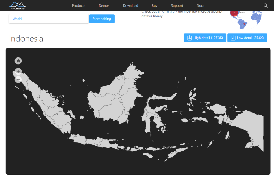This screenshot has height=178, width=274.
Task: Open the Products menu
Action: click(78, 5)
